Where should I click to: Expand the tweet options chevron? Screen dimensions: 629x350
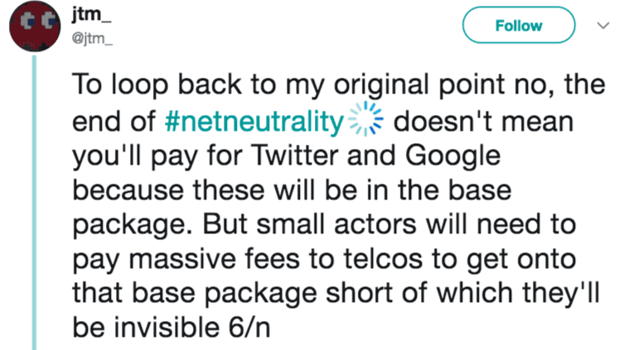(603, 26)
